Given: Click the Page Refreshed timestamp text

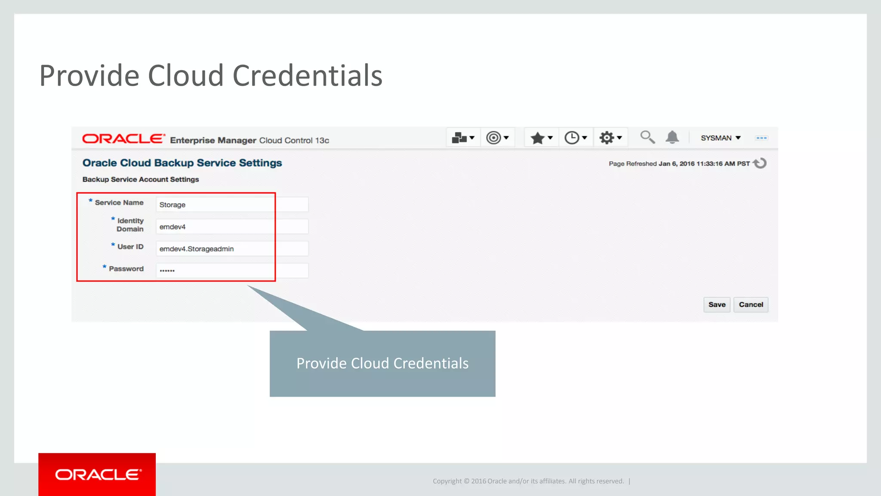Looking at the screenshot, I should click(x=679, y=164).
